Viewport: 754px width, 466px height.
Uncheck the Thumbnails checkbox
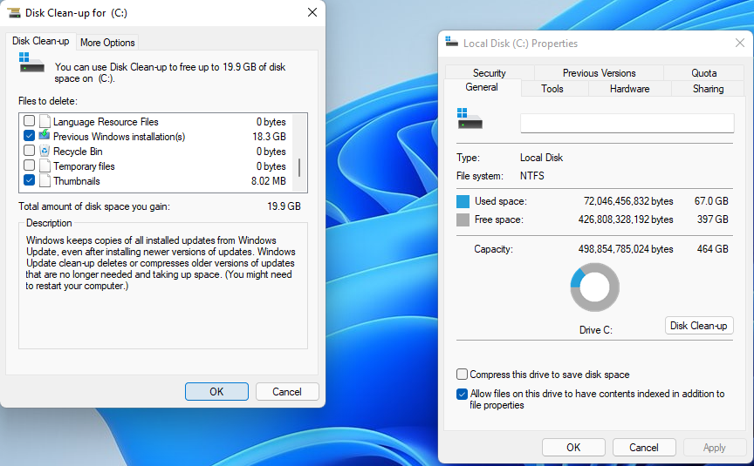coord(30,180)
